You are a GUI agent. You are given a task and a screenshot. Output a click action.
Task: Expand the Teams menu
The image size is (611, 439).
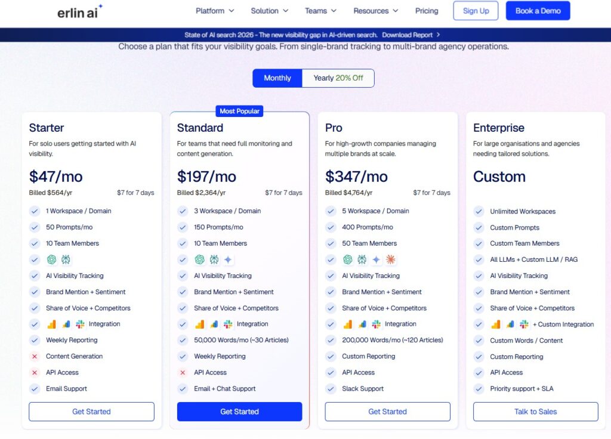point(320,11)
